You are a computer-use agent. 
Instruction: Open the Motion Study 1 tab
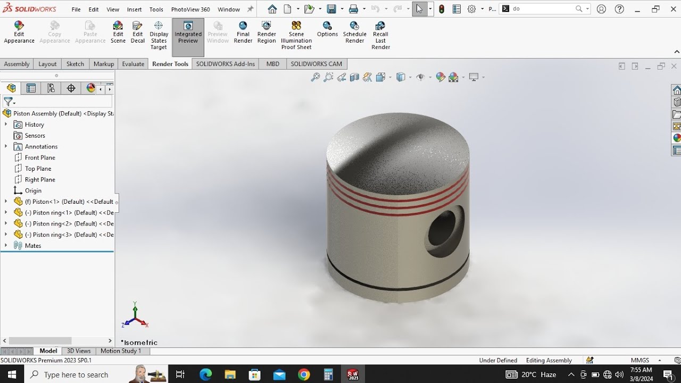(121, 351)
